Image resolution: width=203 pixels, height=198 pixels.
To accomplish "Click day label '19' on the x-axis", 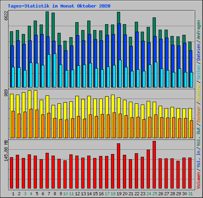I will tap(119, 194).
